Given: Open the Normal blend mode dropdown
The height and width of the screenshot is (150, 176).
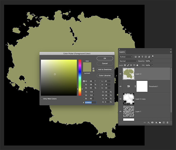Looking at the screenshot, I should coord(128,61).
